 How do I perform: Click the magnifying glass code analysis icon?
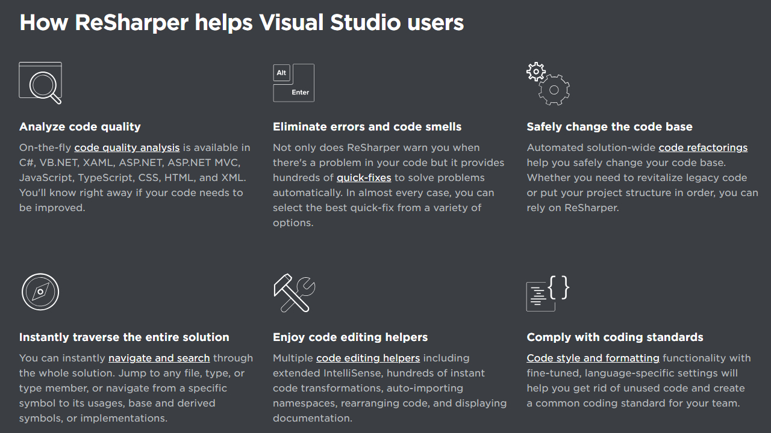tap(40, 83)
